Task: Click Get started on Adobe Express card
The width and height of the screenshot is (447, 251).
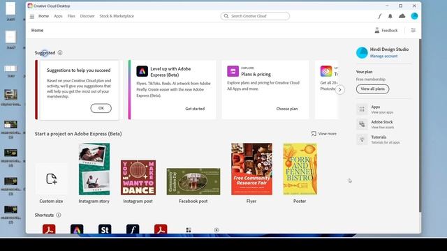Action: point(195,109)
